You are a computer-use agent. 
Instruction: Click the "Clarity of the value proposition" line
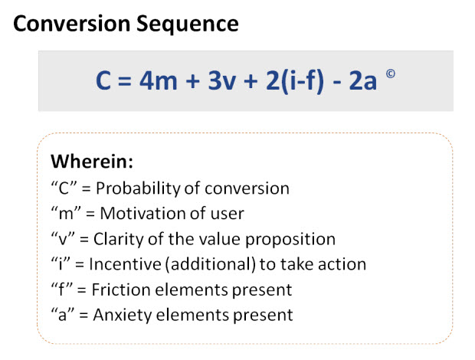(192, 239)
